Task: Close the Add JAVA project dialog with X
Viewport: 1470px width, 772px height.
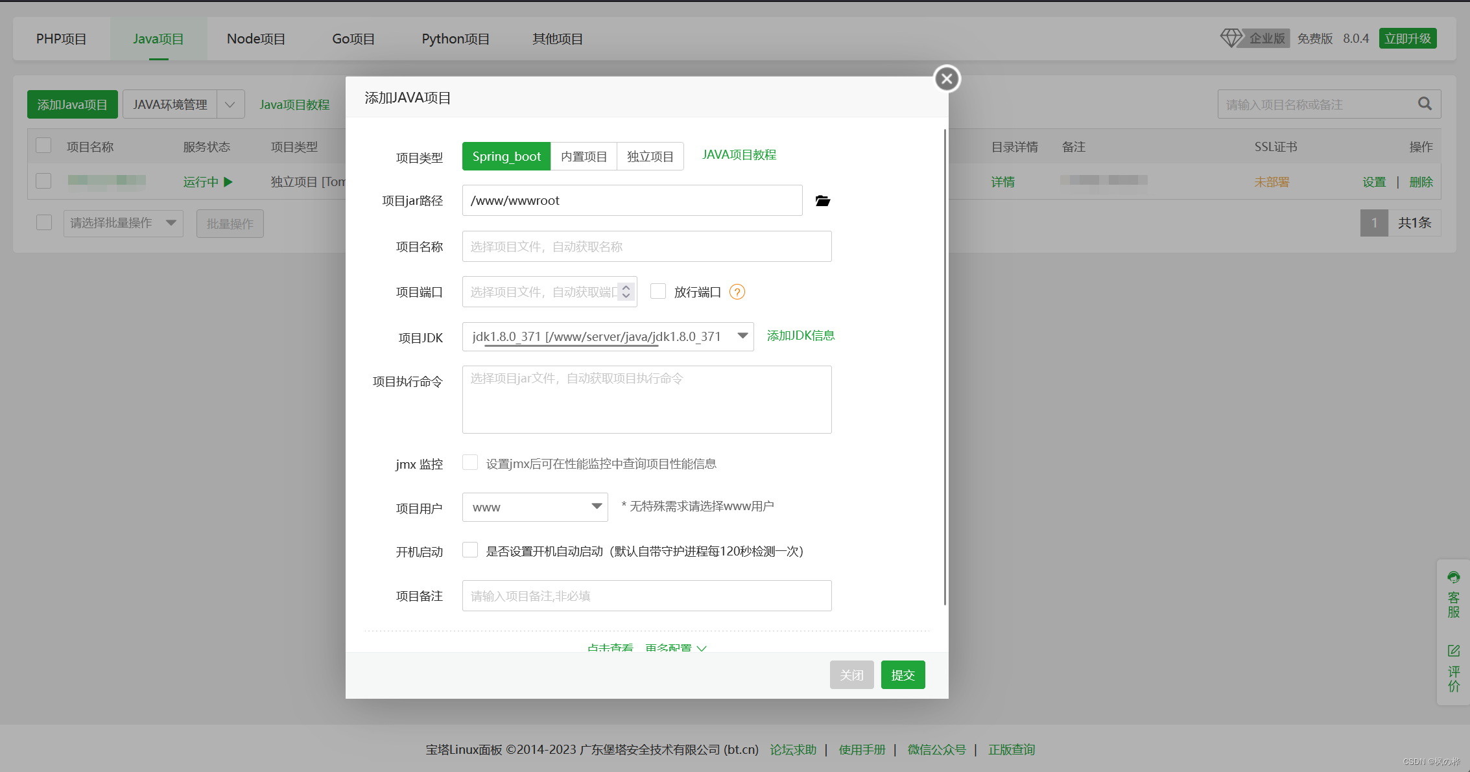Action: [947, 79]
